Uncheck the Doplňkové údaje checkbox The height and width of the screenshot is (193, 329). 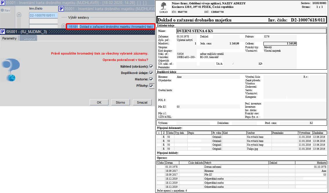tap(151, 73)
